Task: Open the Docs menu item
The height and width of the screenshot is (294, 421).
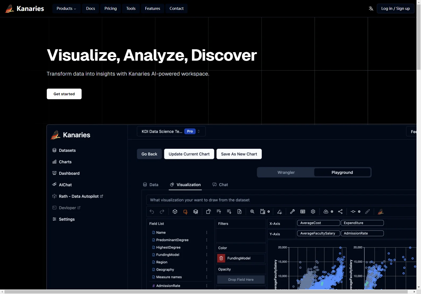Action: [x=90, y=9]
